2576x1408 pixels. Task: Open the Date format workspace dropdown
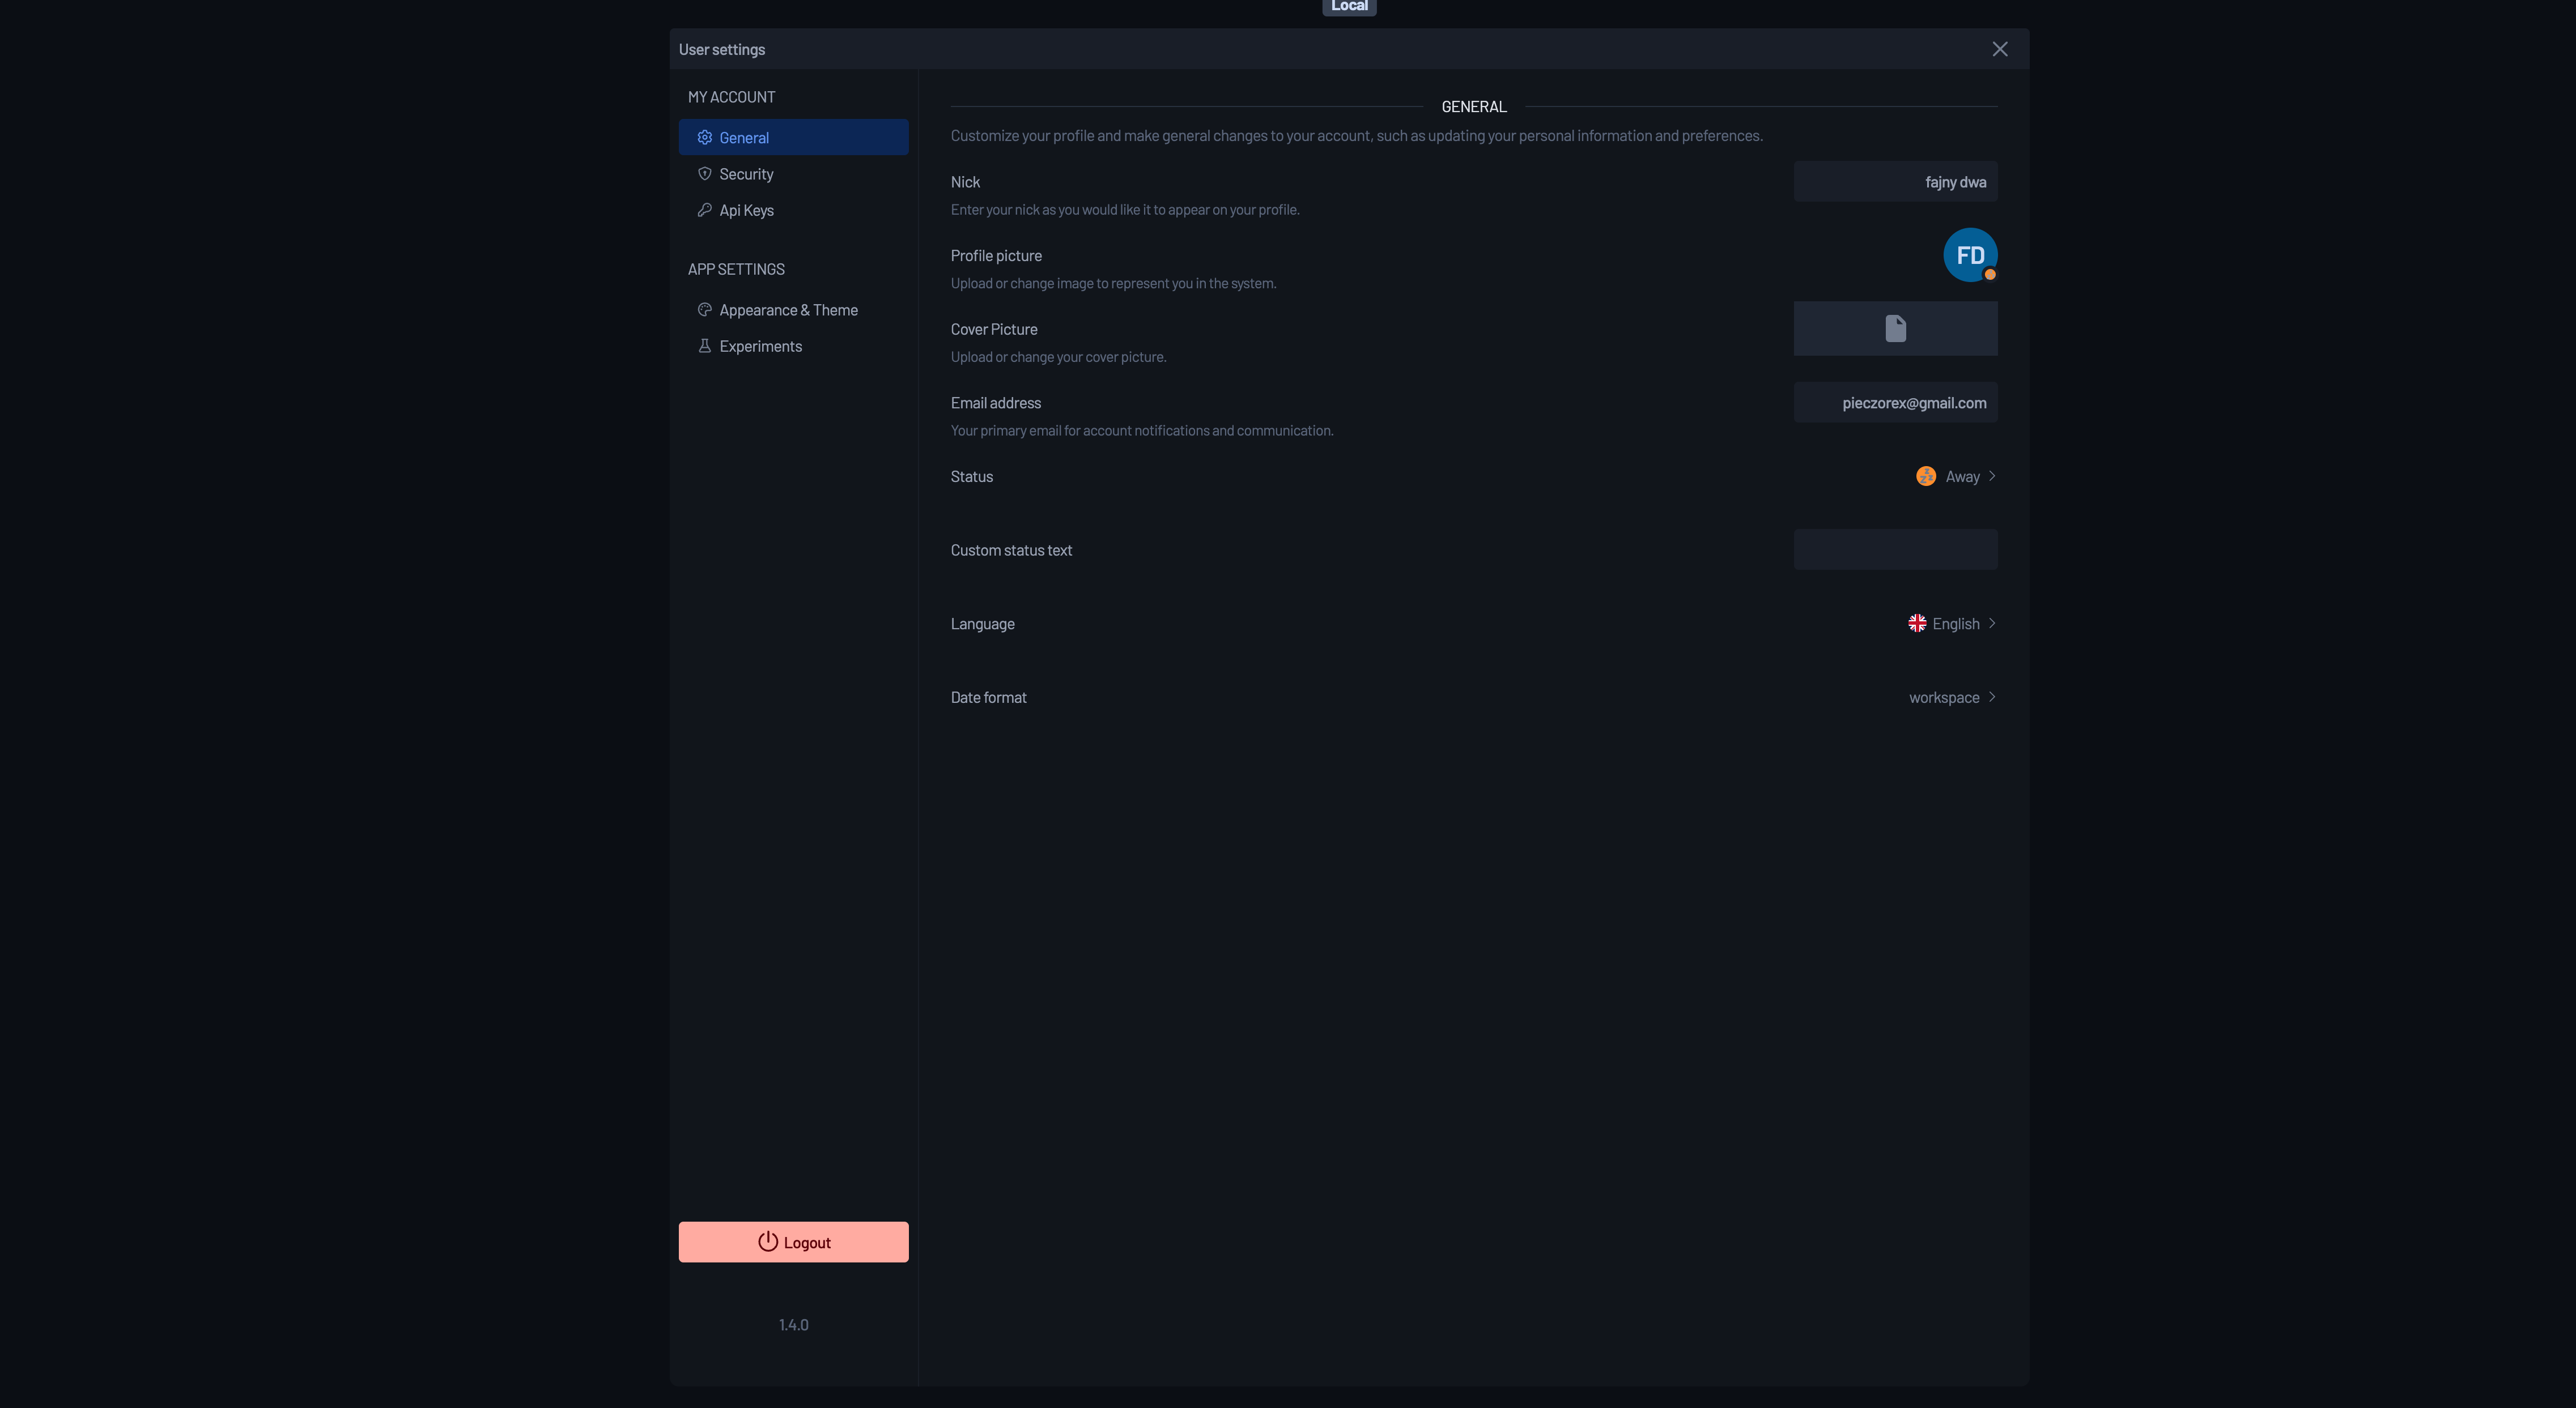click(1951, 698)
